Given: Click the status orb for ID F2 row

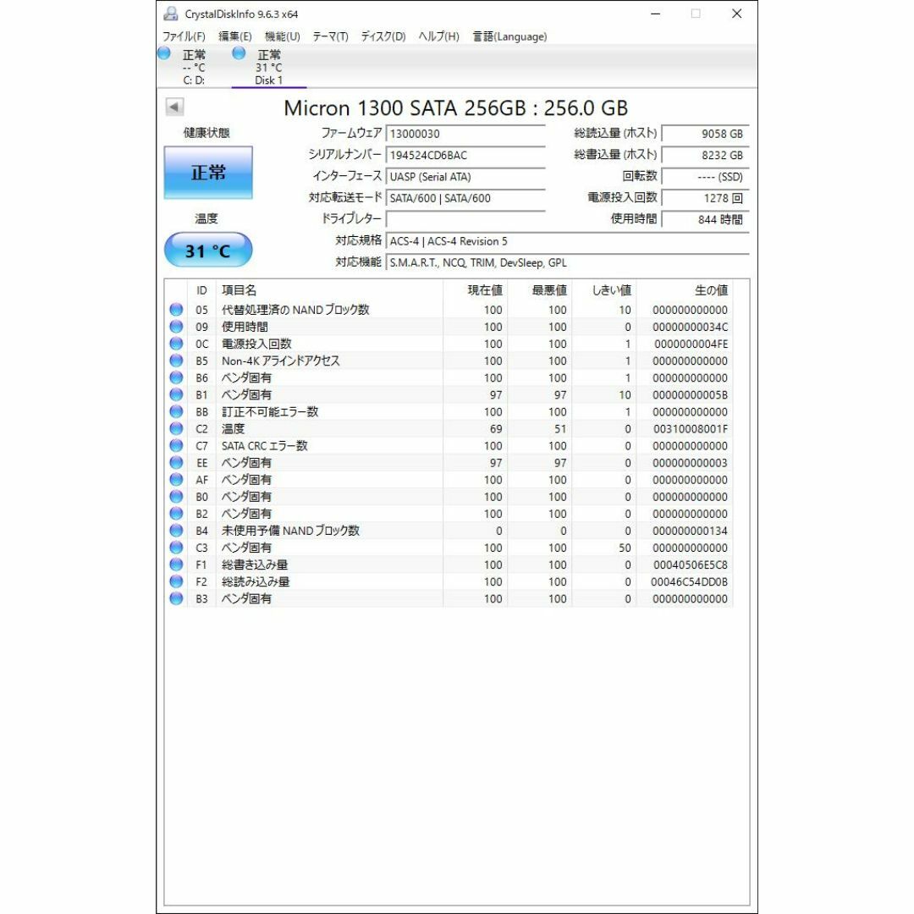Looking at the screenshot, I should point(176,581).
